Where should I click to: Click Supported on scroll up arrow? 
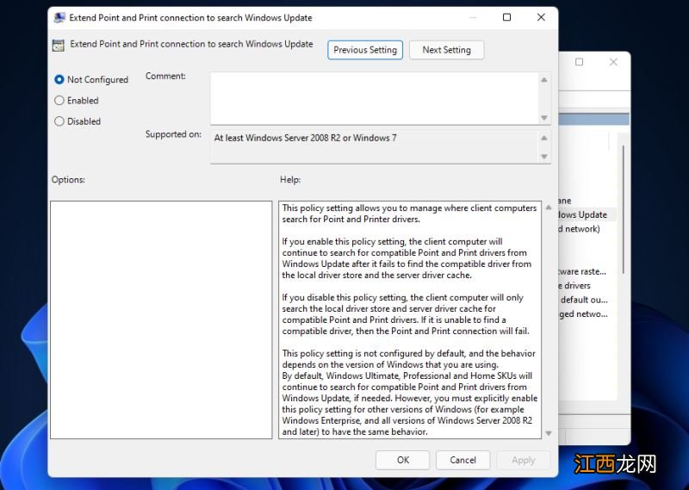click(x=544, y=138)
